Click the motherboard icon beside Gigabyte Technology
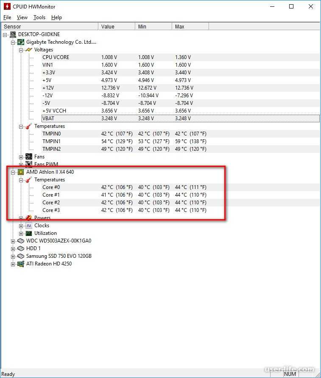This screenshot has width=321, height=378. (x=21, y=42)
